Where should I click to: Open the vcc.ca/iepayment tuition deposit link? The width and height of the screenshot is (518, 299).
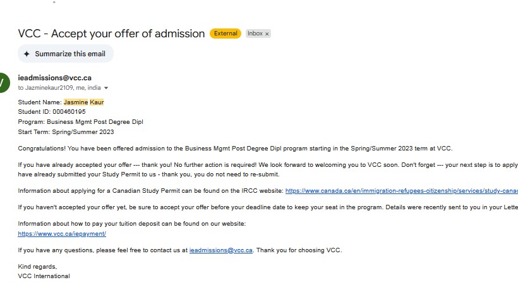[x=62, y=234]
